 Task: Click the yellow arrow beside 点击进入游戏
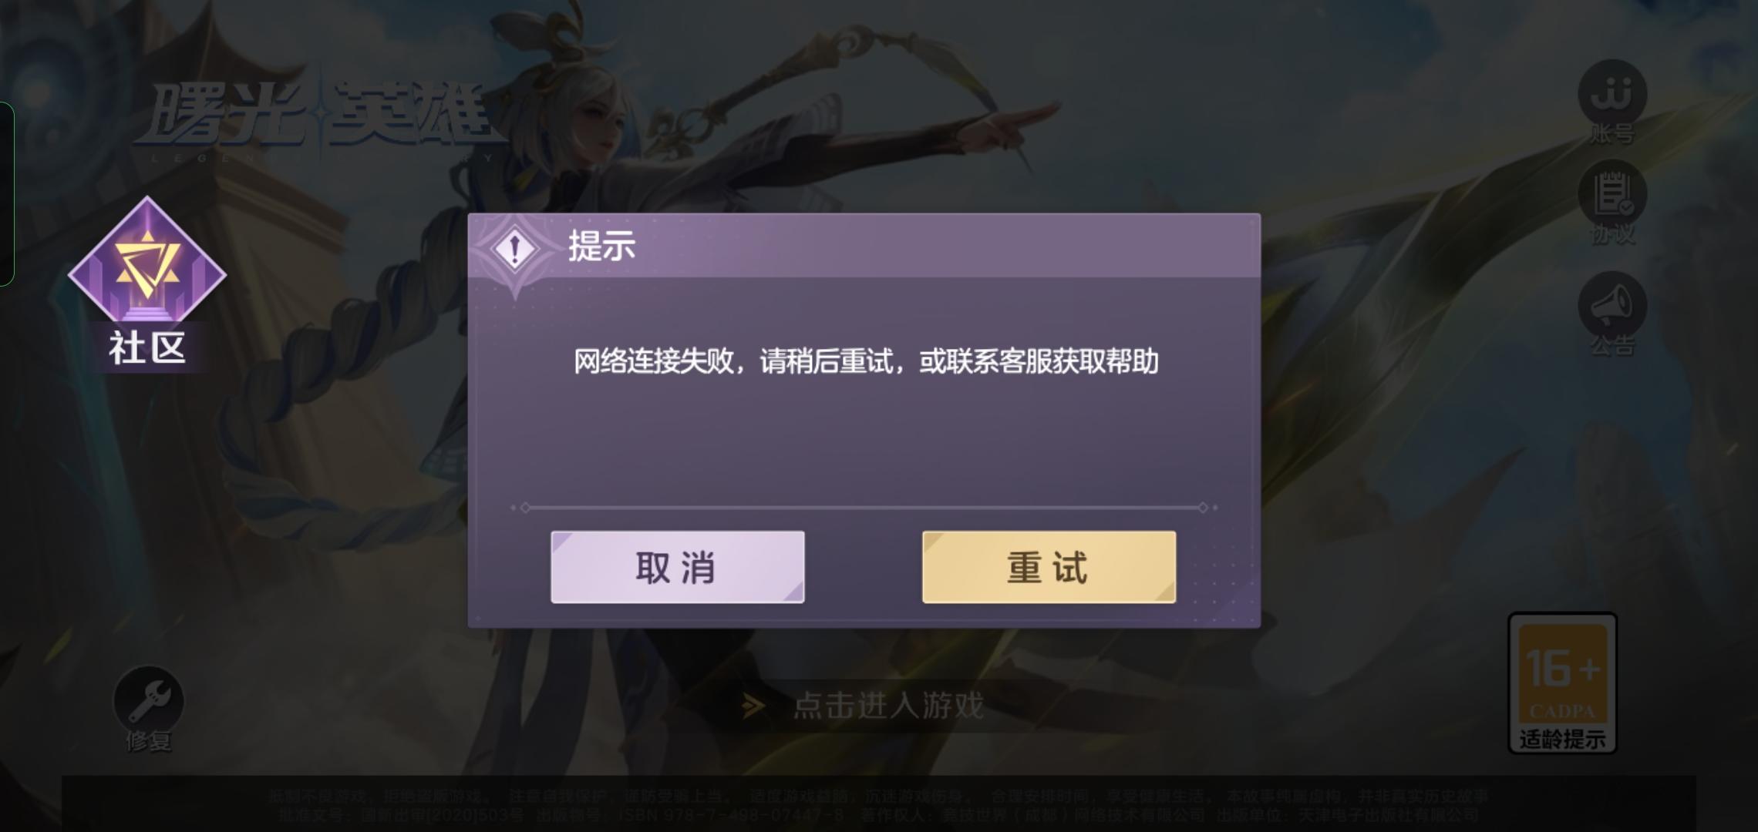(x=753, y=706)
